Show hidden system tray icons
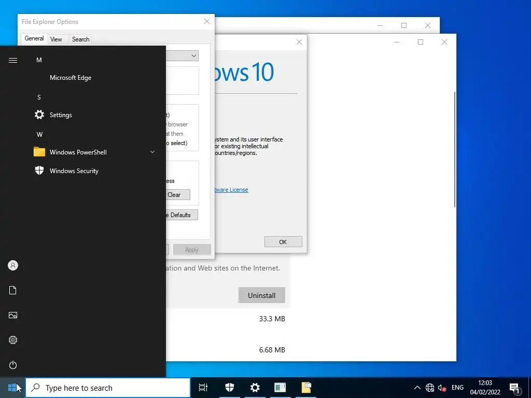Image resolution: width=531 pixels, height=398 pixels. click(417, 388)
